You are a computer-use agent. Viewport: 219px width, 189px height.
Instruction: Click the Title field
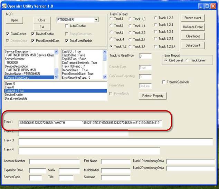[x=66, y=178]
